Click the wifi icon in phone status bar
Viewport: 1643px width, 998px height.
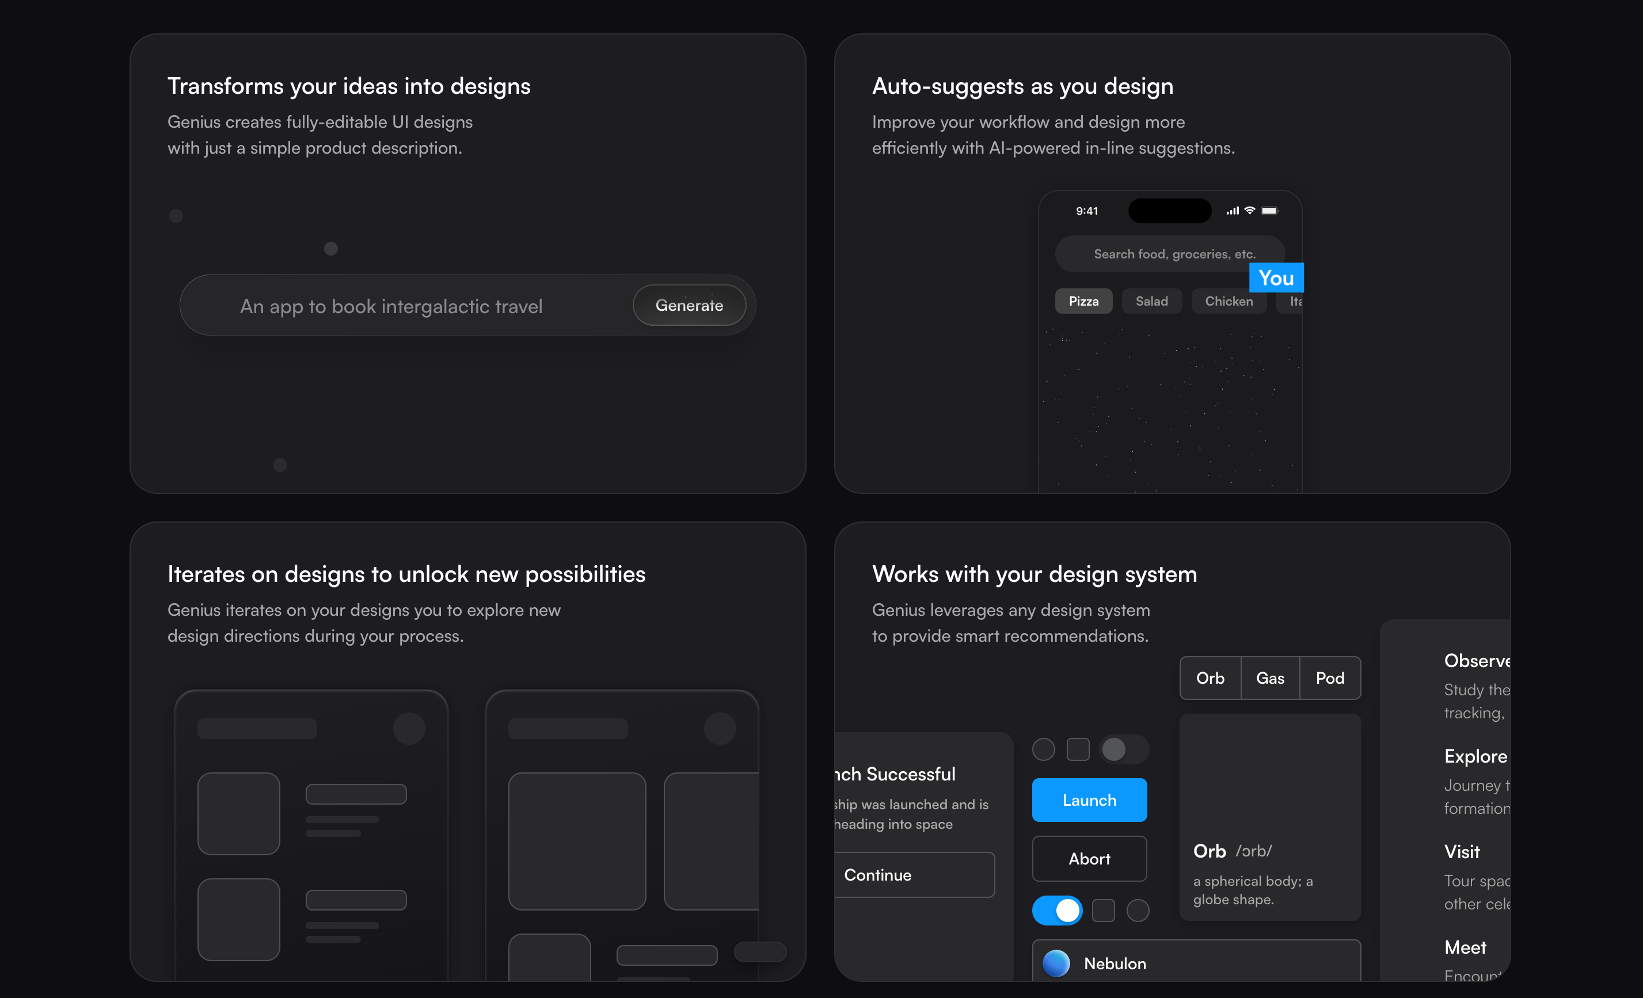click(1250, 211)
